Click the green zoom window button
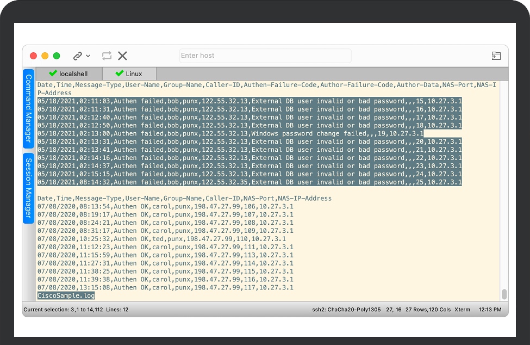 tap(57, 56)
